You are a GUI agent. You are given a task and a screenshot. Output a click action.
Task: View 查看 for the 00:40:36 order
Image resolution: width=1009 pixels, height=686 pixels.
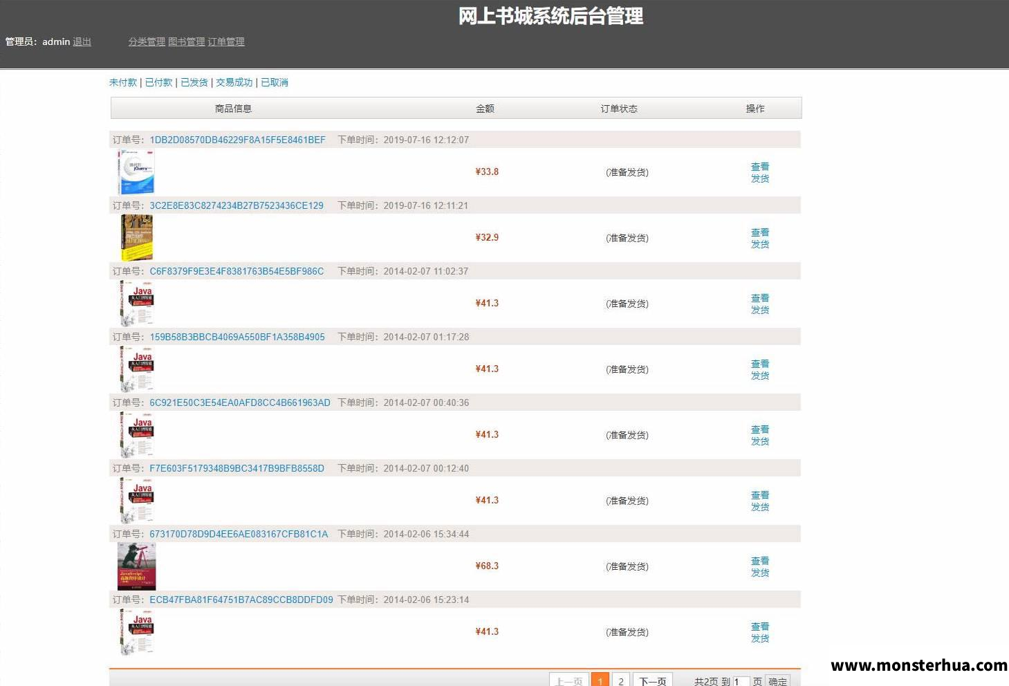point(760,429)
